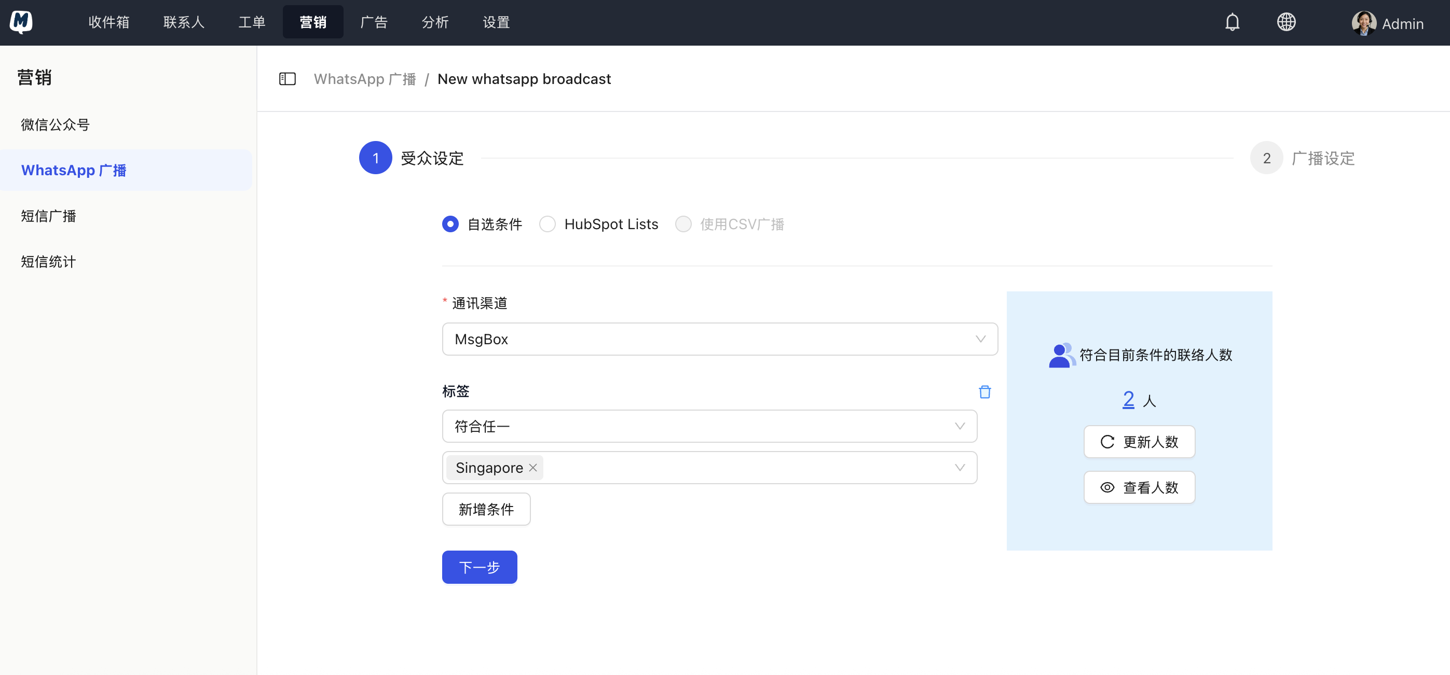Screen dimensions: 1450x675
Task: Click the 2 人 contact count link
Action: [1128, 400]
